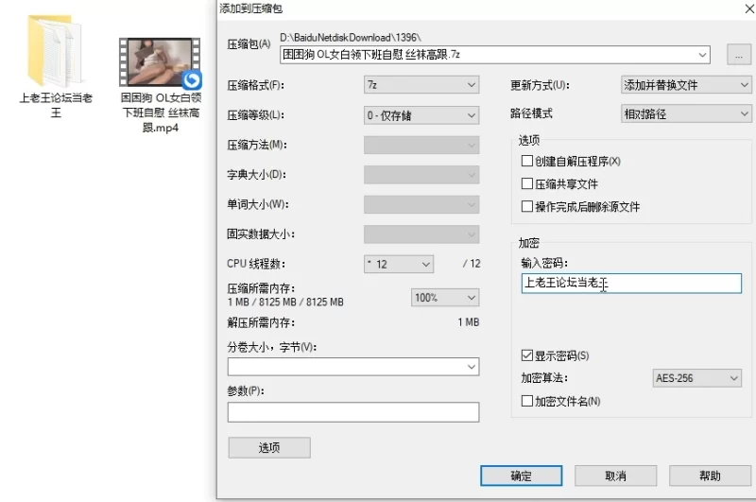
Task: Enable the 操作完成后删除源文件 checkbox
Action: (x=527, y=206)
